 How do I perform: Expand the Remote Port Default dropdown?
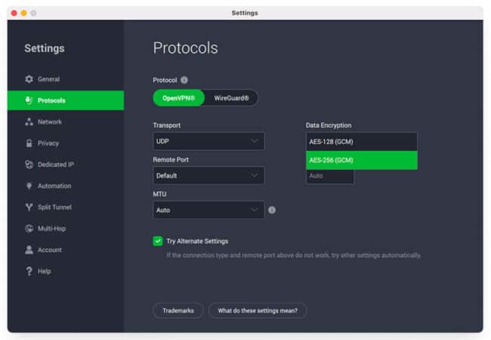point(208,176)
